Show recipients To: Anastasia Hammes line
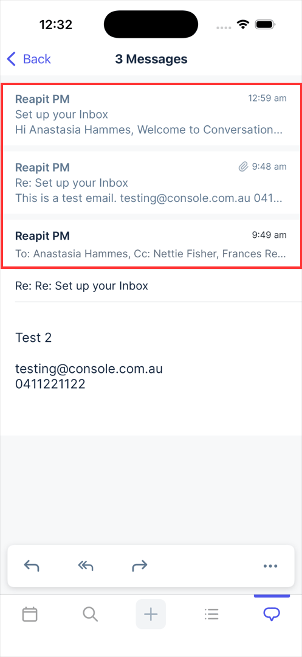The width and height of the screenshot is (302, 657). click(x=151, y=254)
